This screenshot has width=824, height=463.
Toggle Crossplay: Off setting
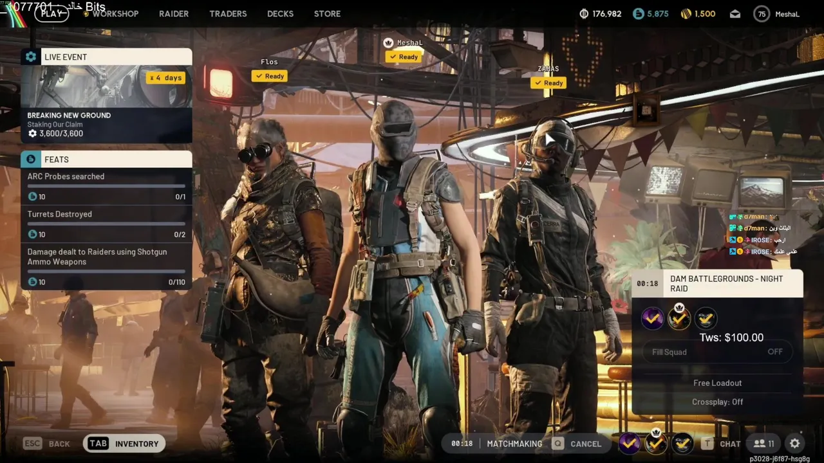[717, 402]
